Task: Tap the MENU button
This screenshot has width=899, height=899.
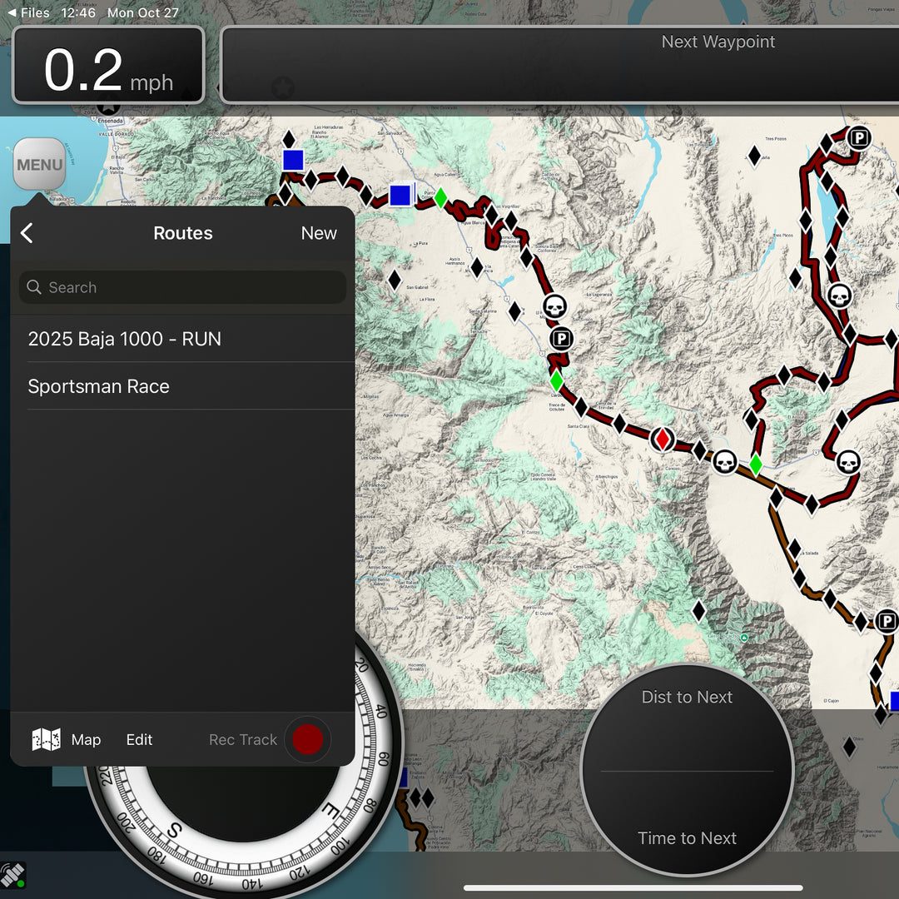Action: [x=38, y=164]
